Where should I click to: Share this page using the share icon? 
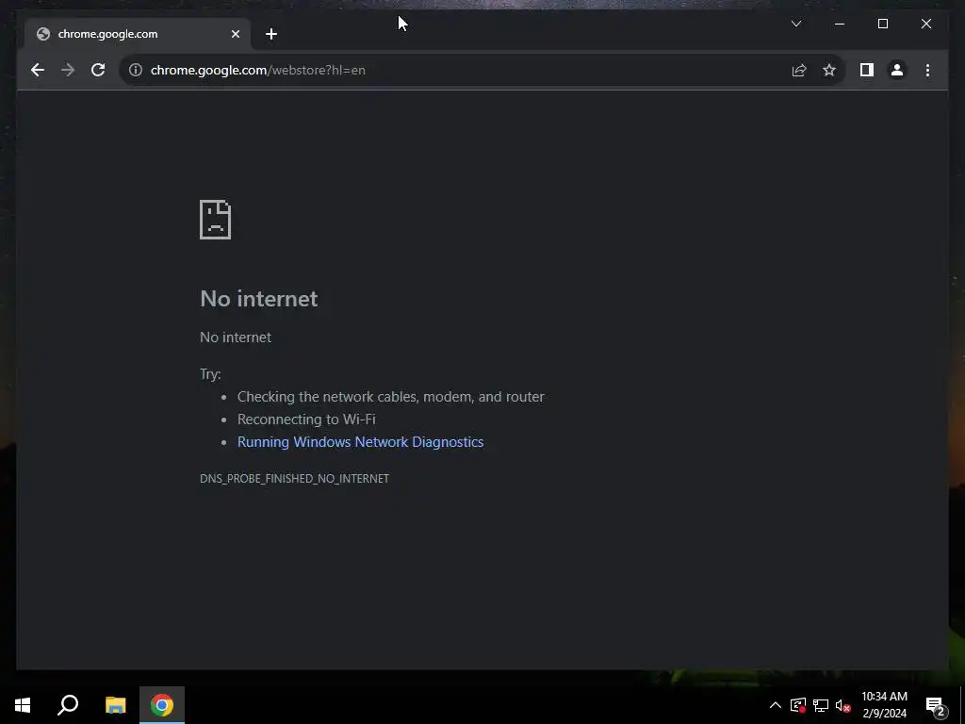(x=799, y=70)
